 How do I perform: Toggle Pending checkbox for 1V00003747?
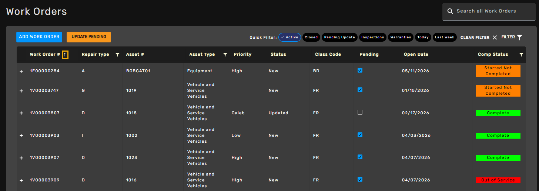tap(360, 90)
